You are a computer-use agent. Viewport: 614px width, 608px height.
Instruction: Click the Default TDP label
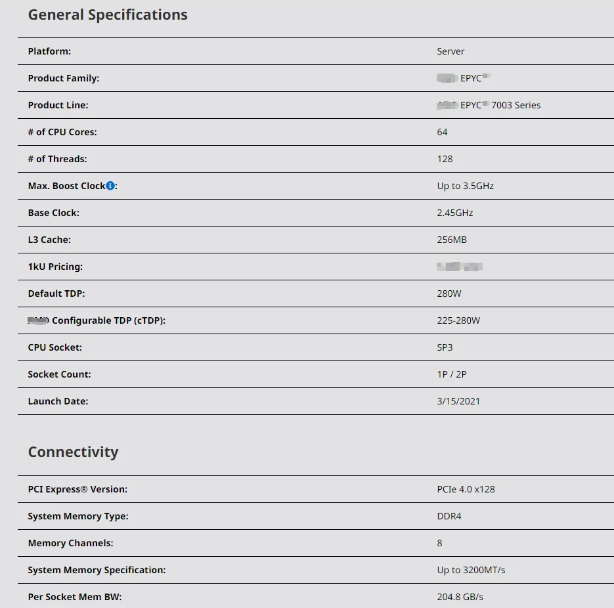tap(56, 293)
